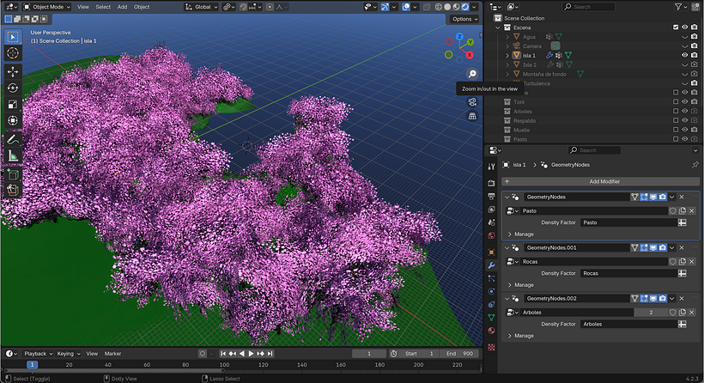Hide Escena collection in viewport
The width and height of the screenshot is (704, 383).
tap(685, 27)
